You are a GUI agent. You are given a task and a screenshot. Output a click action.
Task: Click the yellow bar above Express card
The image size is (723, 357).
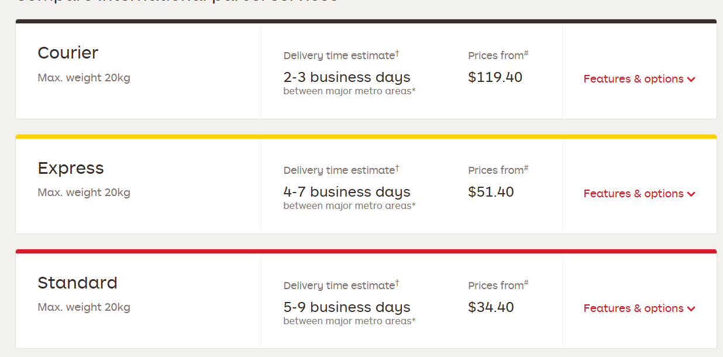366,136
